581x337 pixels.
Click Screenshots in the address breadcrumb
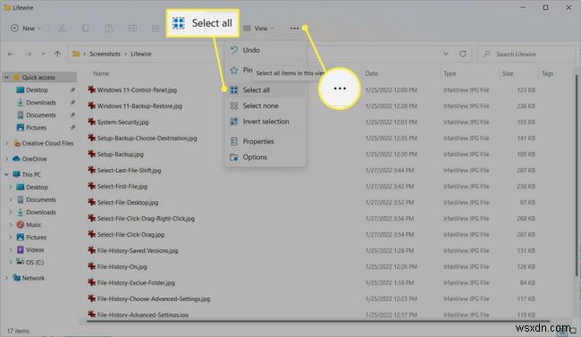point(105,55)
